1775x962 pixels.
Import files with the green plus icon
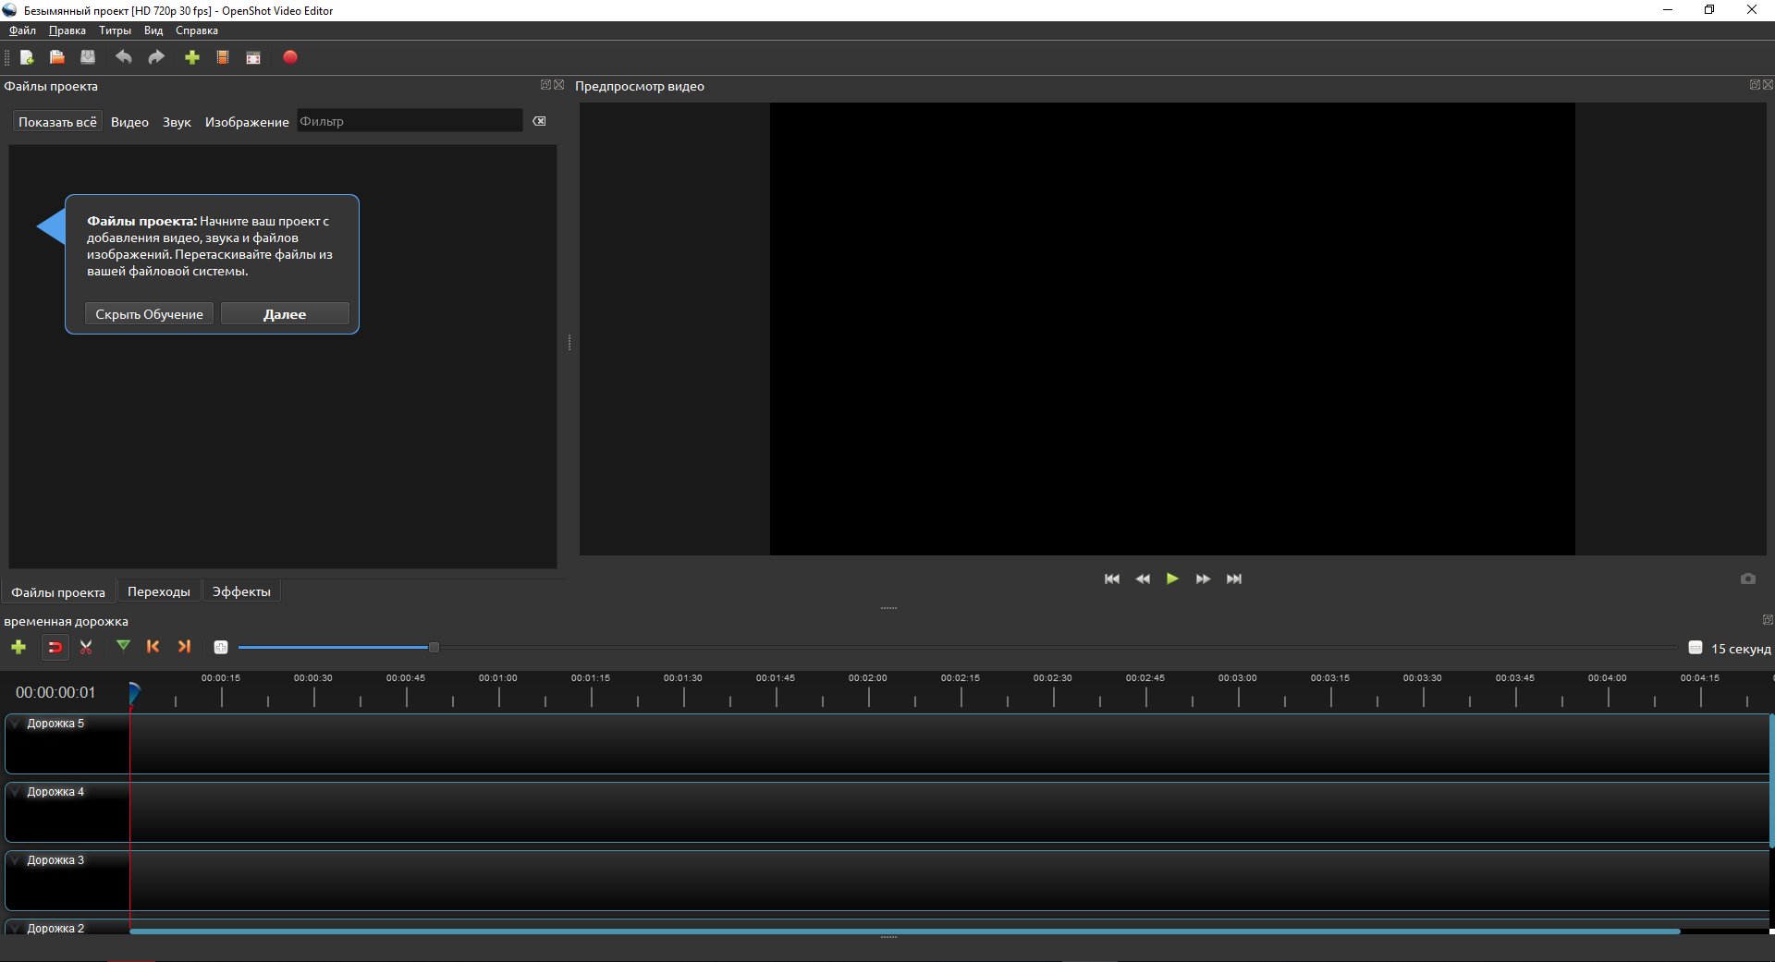[192, 57]
